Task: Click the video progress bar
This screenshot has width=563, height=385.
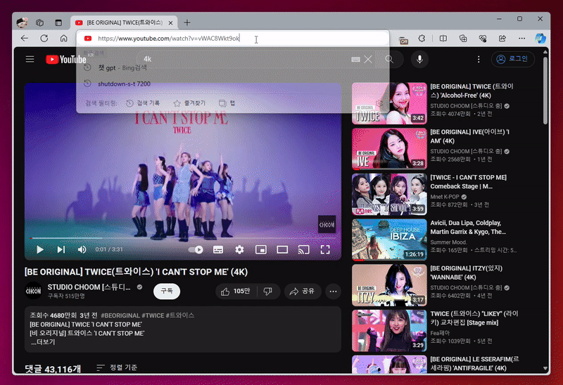Action: click(x=182, y=238)
